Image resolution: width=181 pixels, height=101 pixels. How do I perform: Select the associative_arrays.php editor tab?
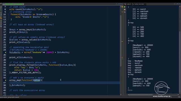point(14,4)
